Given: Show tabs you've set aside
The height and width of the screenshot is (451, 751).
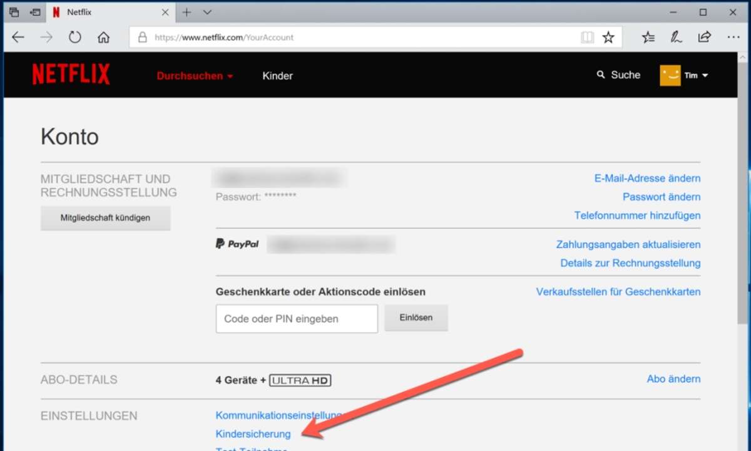Looking at the screenshot, I should 14,12.
